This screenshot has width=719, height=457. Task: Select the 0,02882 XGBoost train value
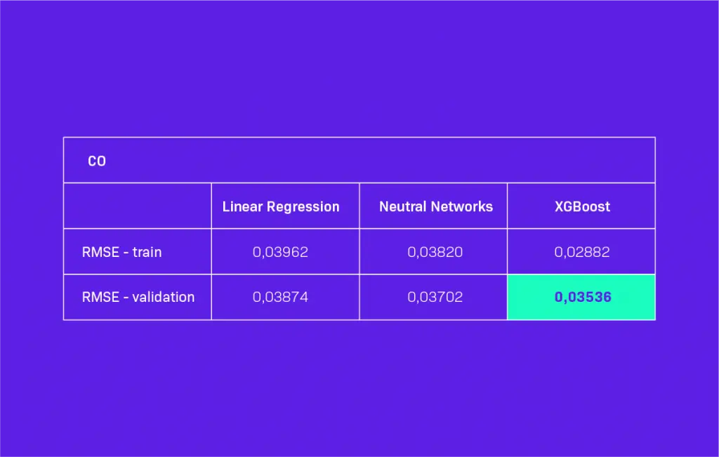(x=582, y=252)
